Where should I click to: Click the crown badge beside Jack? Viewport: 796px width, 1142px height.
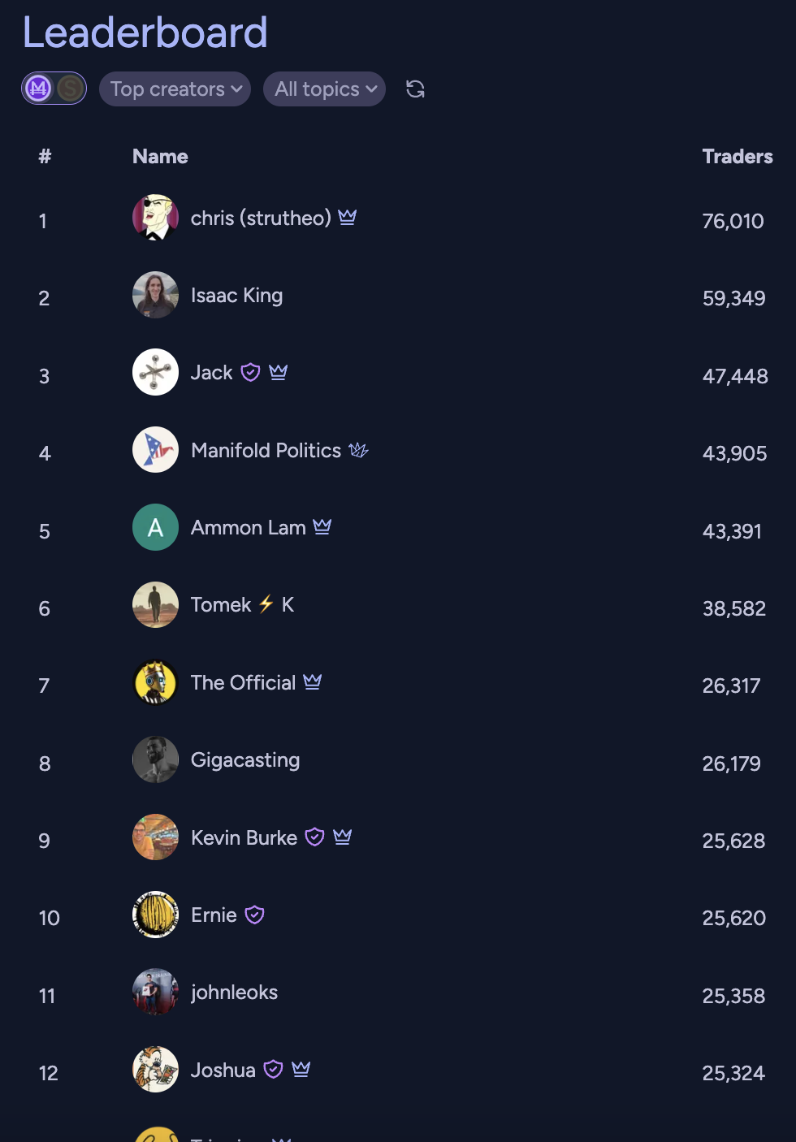(279, 371)
